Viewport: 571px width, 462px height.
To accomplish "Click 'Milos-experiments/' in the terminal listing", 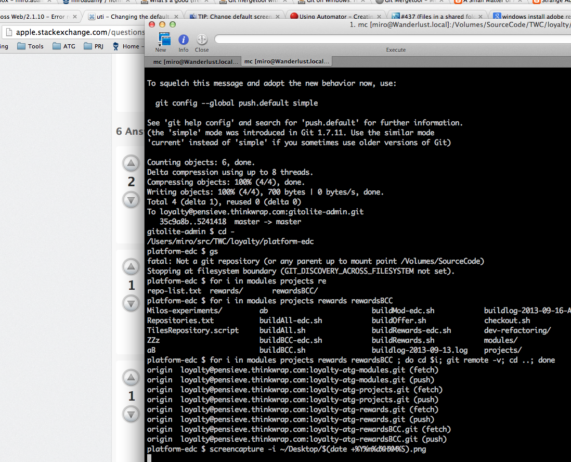I will [x=185, y=311].
